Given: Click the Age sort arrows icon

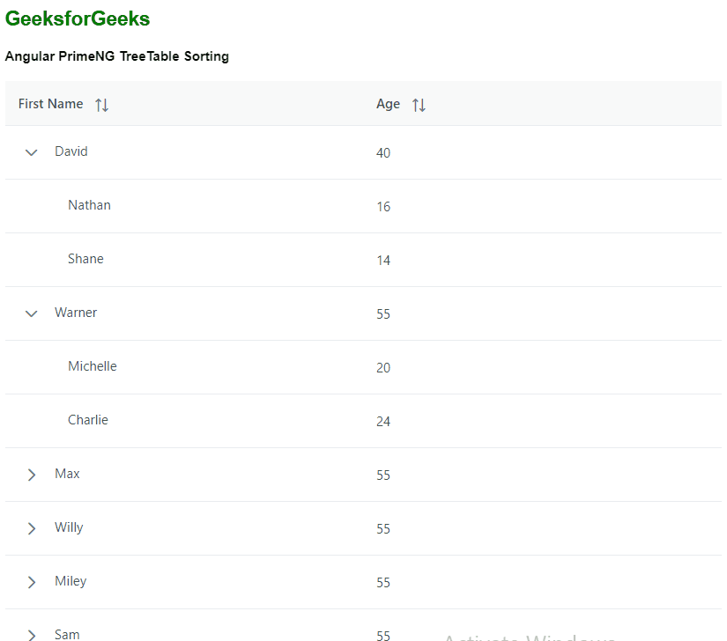Looking at the screenshot, I should tap(419, 105).
